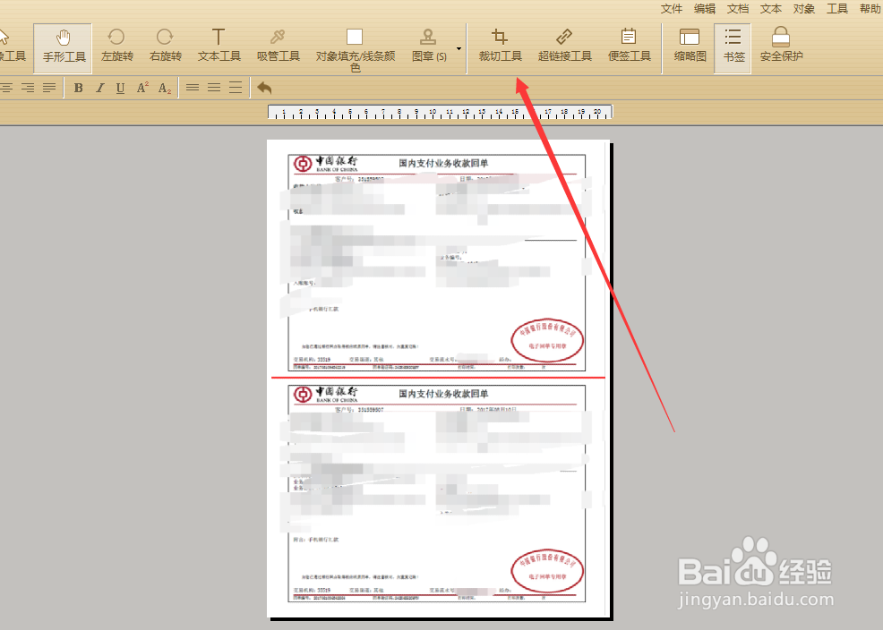Pick the 吸管工具 eyedropper tool

click(278, 47)
